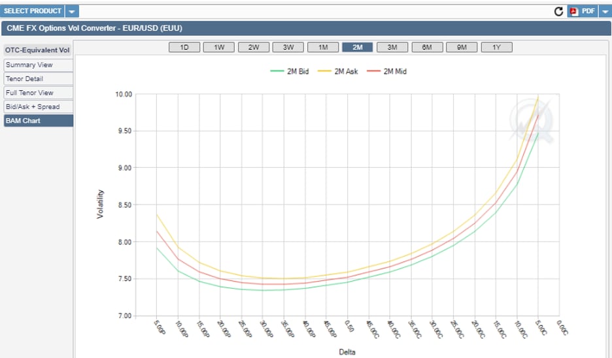The height and width of the screenshot is (358, 612).
Task: Click the SELECT PRODUCT button
Action: click(x=33, y=11)
